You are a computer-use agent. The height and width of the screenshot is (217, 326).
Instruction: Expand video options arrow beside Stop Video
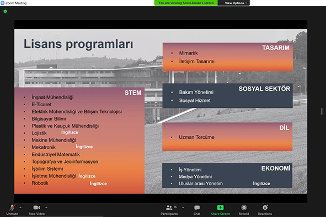46,207
